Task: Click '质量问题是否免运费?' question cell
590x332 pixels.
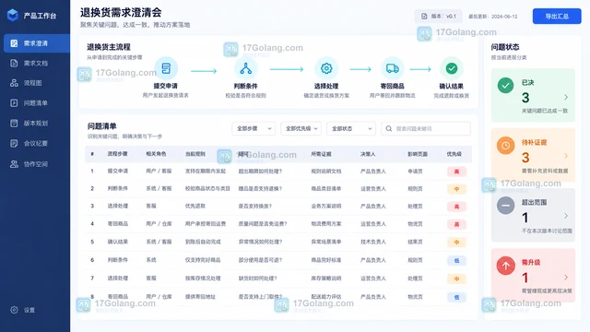Action: click(x=263, y=224)
